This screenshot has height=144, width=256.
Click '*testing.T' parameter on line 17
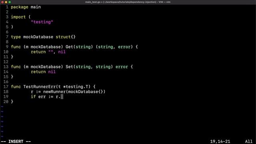pos(76,87)
